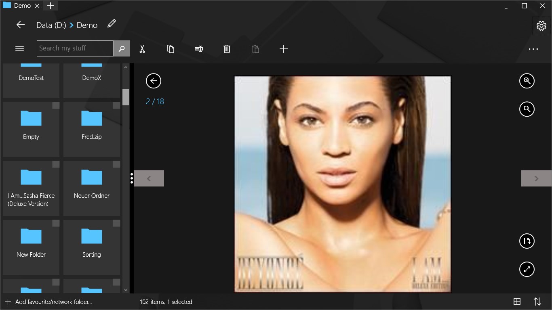
Task: Open the hamburger navigation menu
Action: tap(19, 48)
